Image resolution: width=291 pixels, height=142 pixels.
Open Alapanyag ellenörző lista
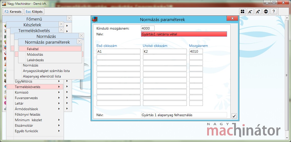click(x=42, y=76)
